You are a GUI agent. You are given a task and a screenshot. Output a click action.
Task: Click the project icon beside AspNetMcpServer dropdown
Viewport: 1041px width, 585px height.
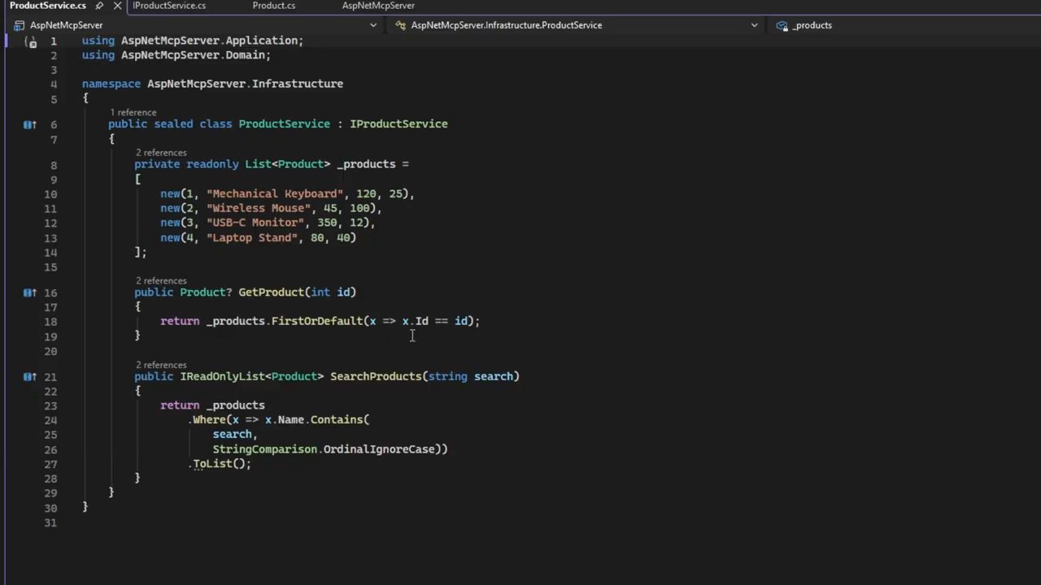(20, 25)
